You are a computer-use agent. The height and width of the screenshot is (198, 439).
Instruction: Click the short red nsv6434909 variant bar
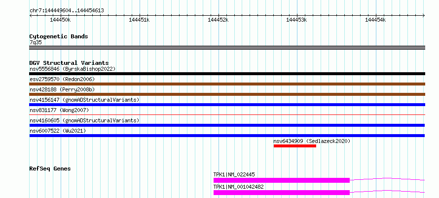(295, 146)
